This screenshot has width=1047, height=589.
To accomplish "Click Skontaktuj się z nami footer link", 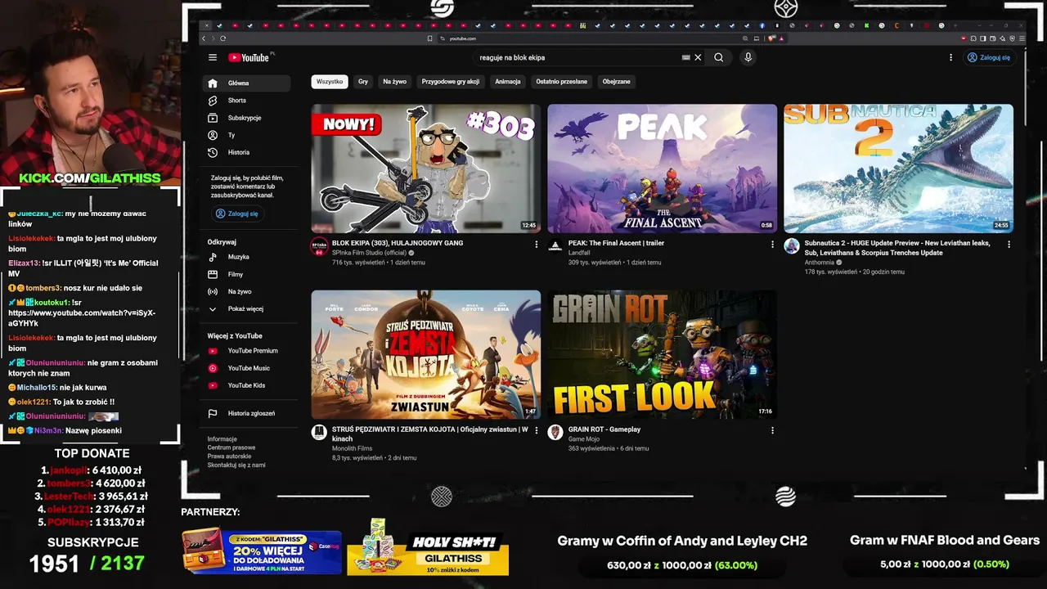I will (x=236, y=465).
